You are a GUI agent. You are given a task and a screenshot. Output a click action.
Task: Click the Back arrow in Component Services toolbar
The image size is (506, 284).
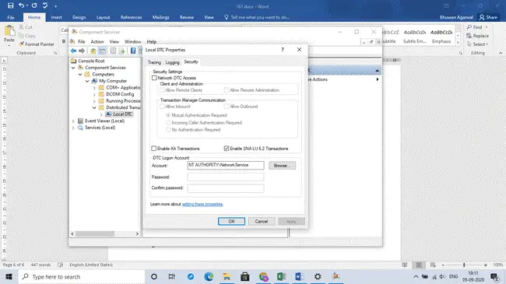pos(74,51)
